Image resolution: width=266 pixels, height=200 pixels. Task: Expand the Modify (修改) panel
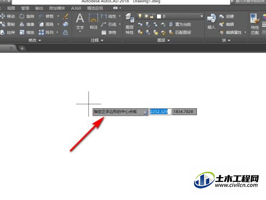35,41
